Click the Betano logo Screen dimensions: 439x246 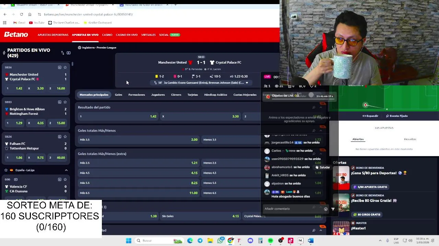pyautogui.click(x=16, y=35)
